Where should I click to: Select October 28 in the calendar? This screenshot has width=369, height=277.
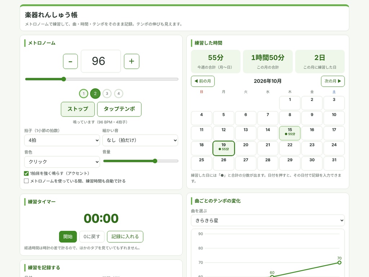pos(268,163)
